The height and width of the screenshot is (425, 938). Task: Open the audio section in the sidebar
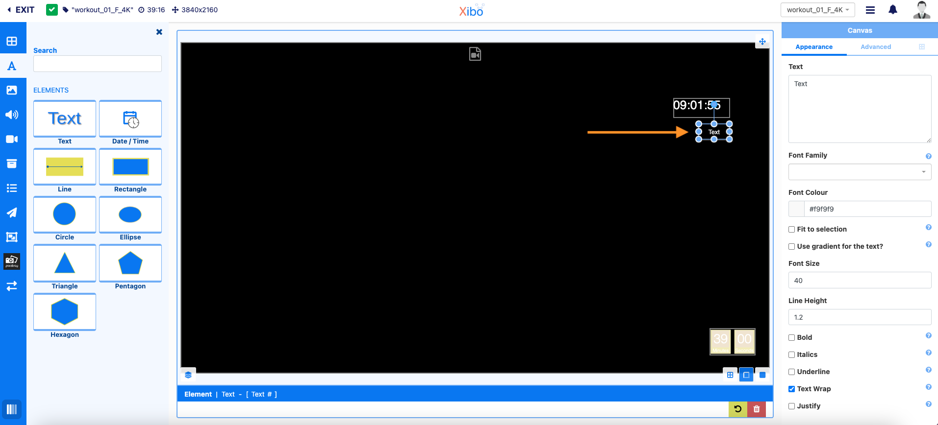12,115
